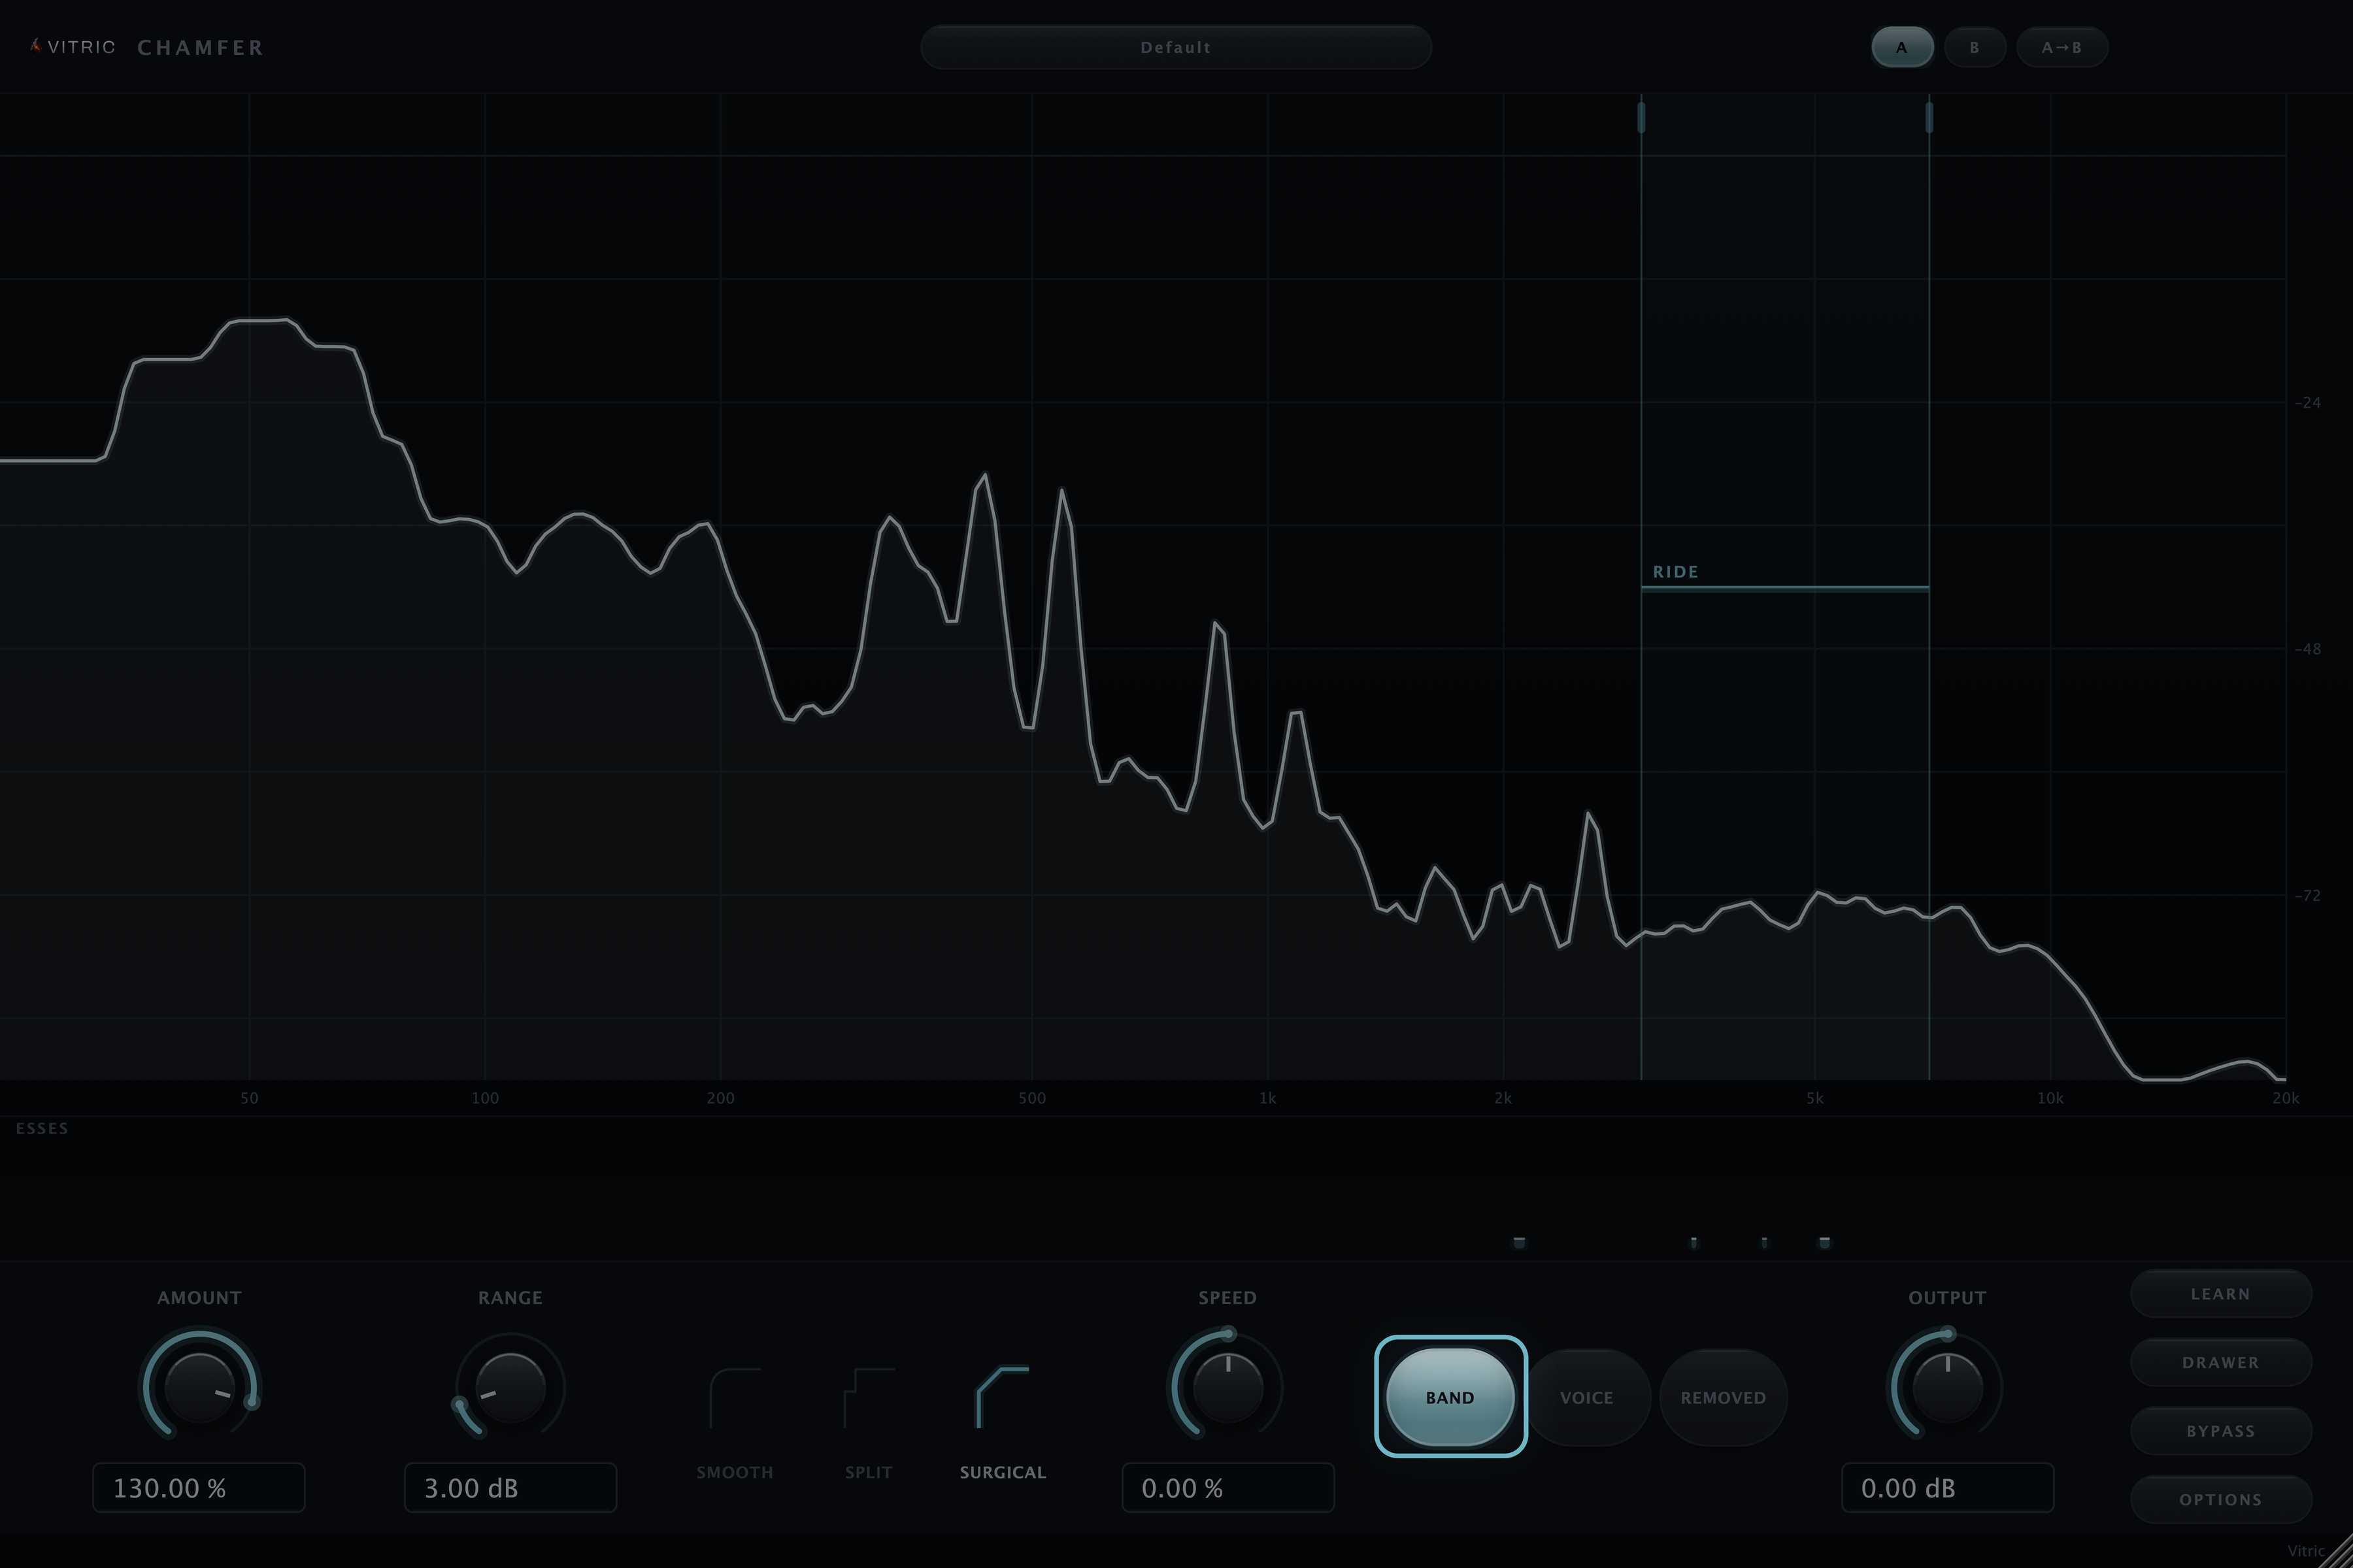The width and height of the screenshot is (2353, 1568).
Task: Click the SMOOTH label
Action: [735, 1472]
